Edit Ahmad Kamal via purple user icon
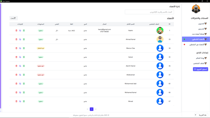The image size is (210, 118). pos(20,39)
